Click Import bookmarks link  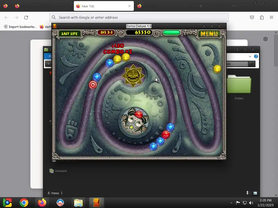click(20, 27)
